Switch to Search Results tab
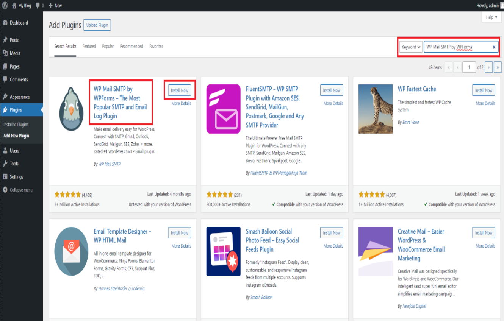 pyautogui.click(x=65, y=46)
